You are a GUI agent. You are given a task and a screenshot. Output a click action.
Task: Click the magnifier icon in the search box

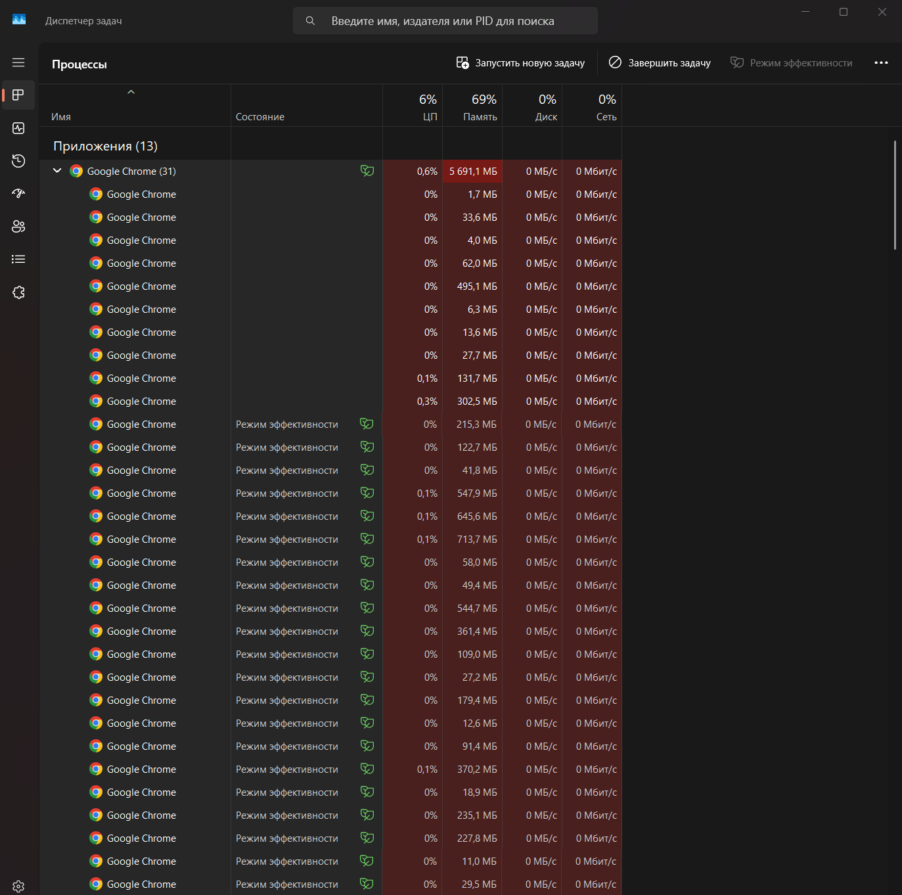pyautogui.click(x=310, y=21)
